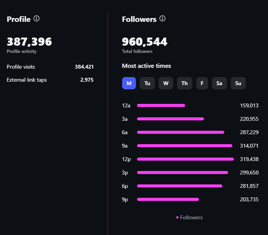Open the Followers info icon
Viewport: 268px width, 235px height.
pos(162,18)
